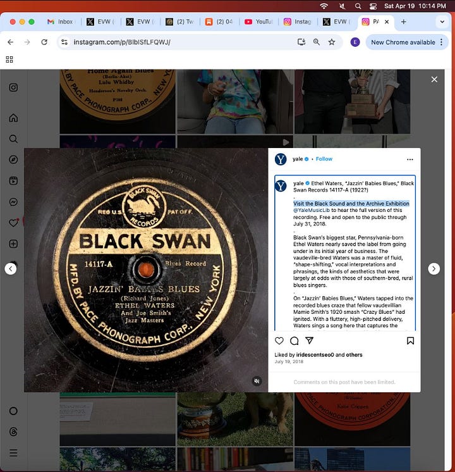Open Explore compass icon in sidebar

pyautogui.click(x=13, y=159)
